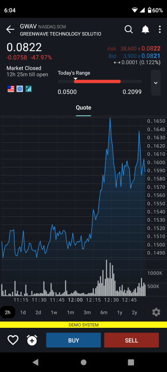Open chart settings gear

point(156,312)
